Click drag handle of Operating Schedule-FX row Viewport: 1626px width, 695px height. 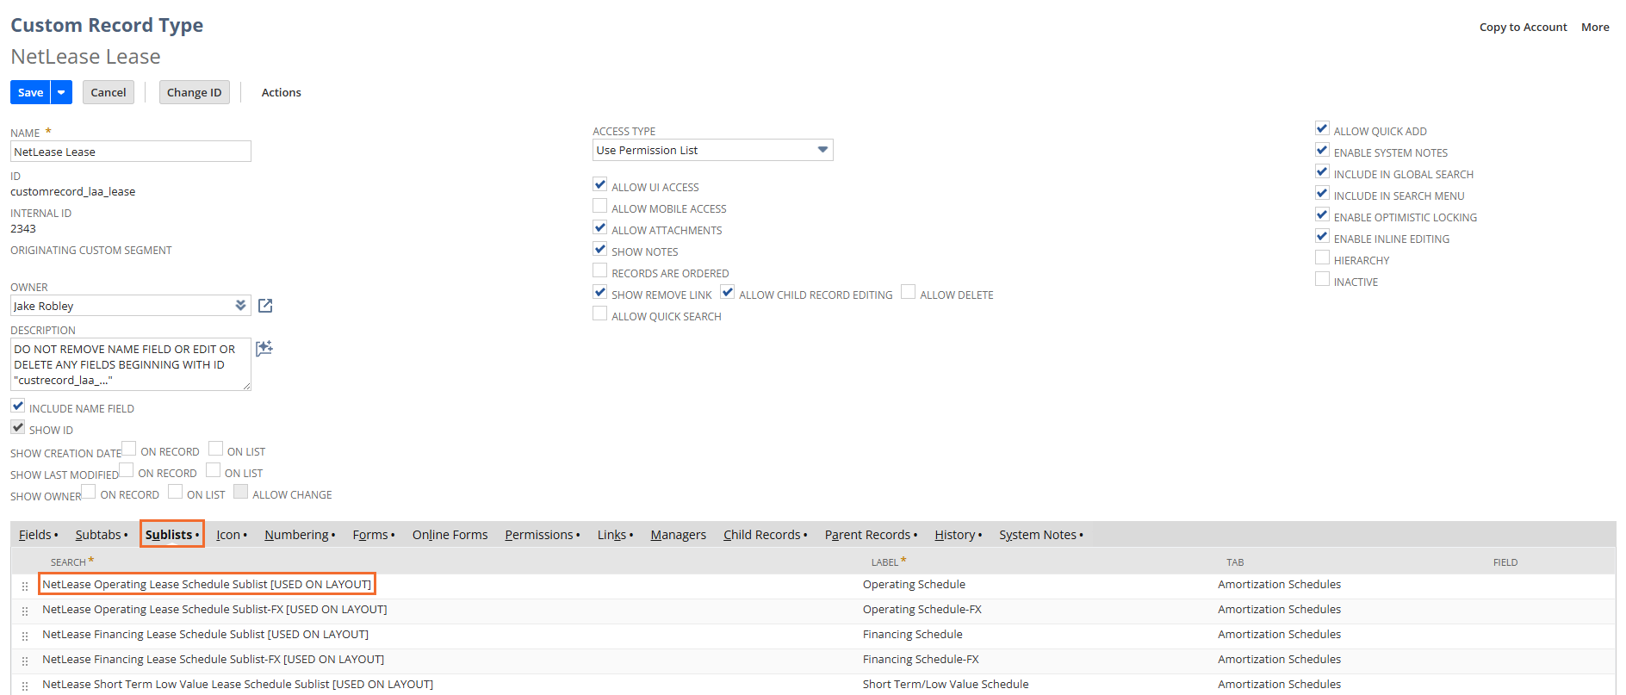[x=25, y=611]
